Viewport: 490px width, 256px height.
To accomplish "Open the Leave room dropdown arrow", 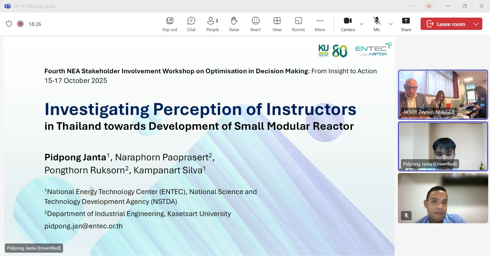I will click(476, 24).
